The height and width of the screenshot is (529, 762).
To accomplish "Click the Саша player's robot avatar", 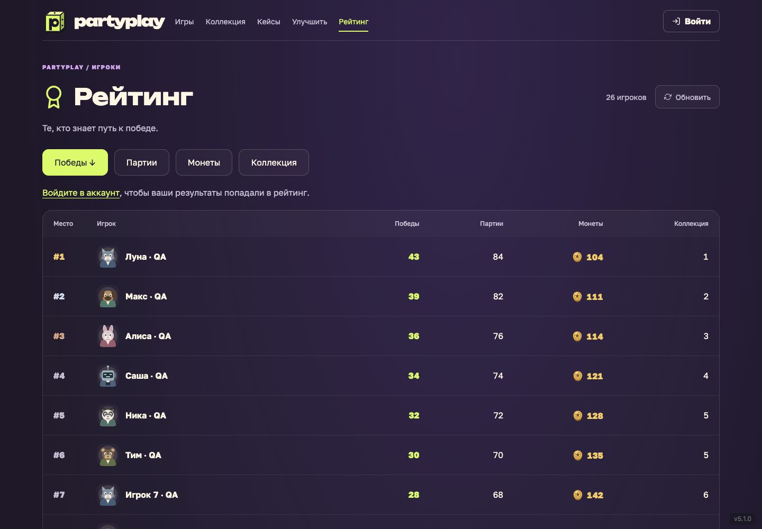I will 108,376.
